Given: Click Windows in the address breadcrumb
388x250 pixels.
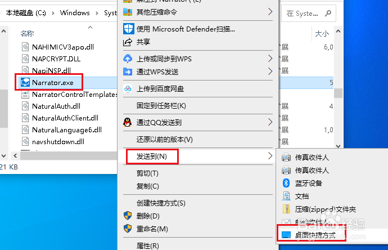Looking at the screenshot, I should point(75,13).
